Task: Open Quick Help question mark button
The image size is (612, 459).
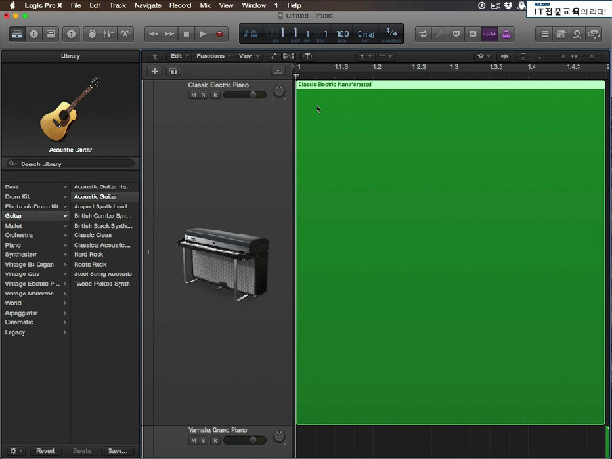Action: 71,34
